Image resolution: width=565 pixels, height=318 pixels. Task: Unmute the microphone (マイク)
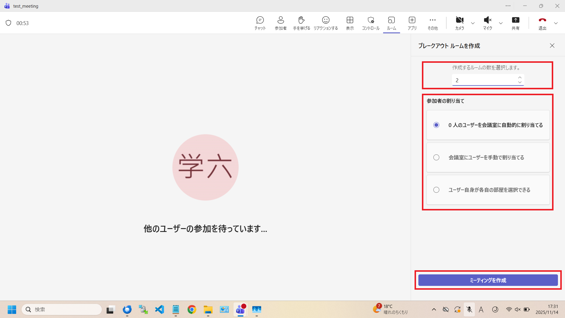click(487, 23)
